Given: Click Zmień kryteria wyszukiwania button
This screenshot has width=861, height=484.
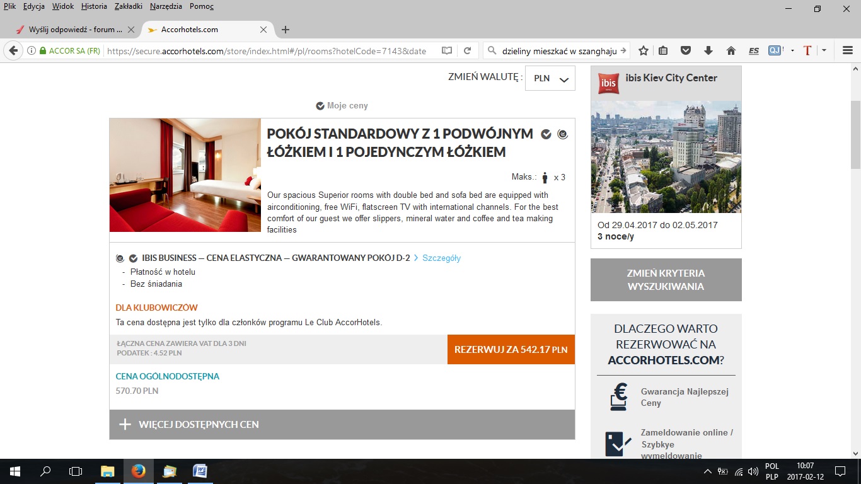Looking at the screenshot, I should click(666, 280).
